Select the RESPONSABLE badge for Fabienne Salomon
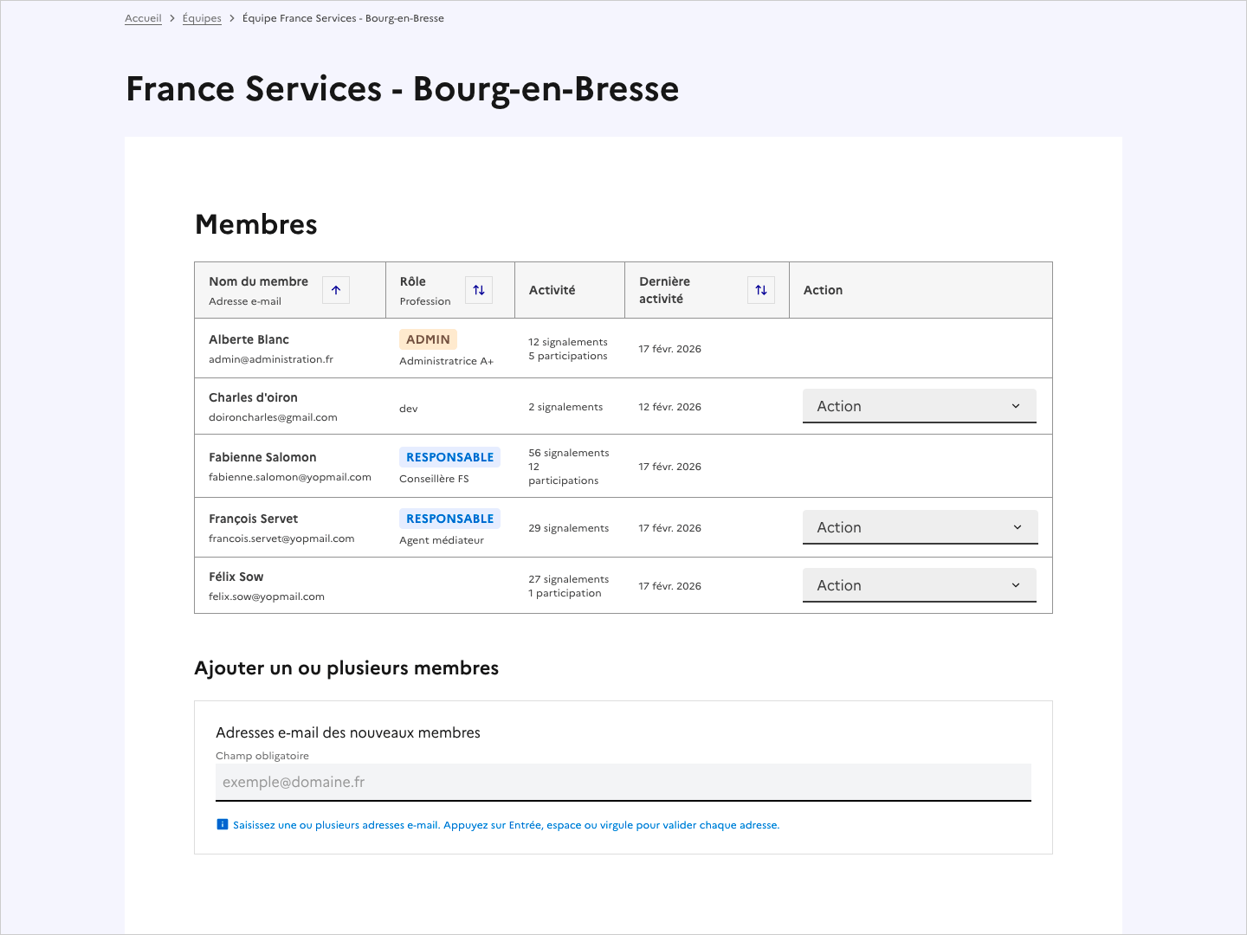The width and height of the screenshot is (1247, 935). coord(449,456)
